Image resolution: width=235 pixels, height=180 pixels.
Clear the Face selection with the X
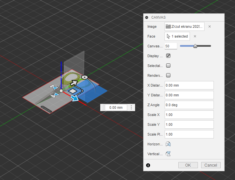coord(195,36)
